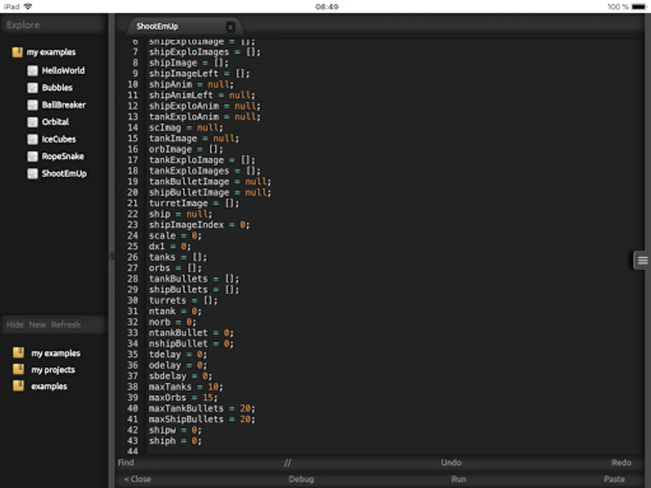
Task: Open the HelloWorld example file icon
Action: click(x=33, y=70)
